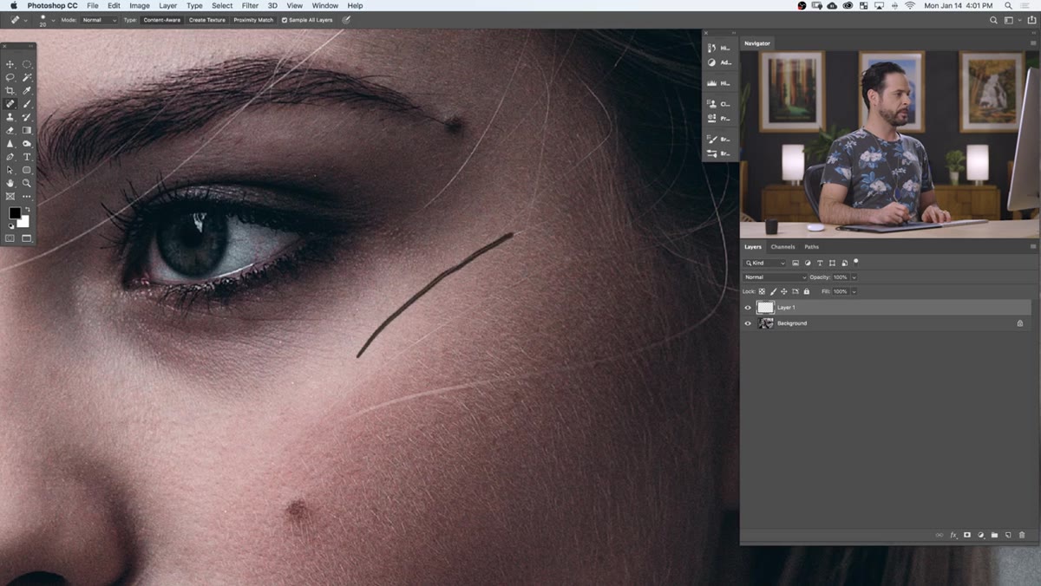Open the Layers panel menu
1041x586 pixels.
click(x=1032, y=247)
